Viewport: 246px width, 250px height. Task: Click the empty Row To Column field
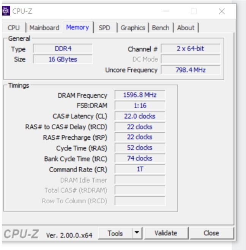point(140,201)
